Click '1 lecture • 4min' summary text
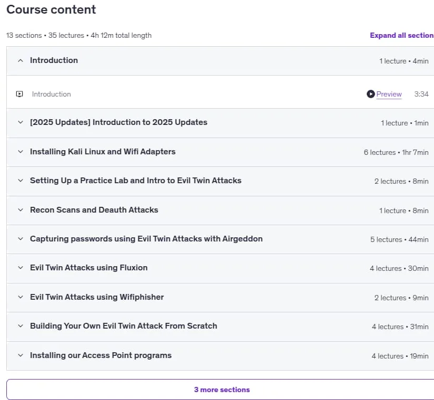The height and width of the screenshot is (400, 434). click(x=404, y=61)
